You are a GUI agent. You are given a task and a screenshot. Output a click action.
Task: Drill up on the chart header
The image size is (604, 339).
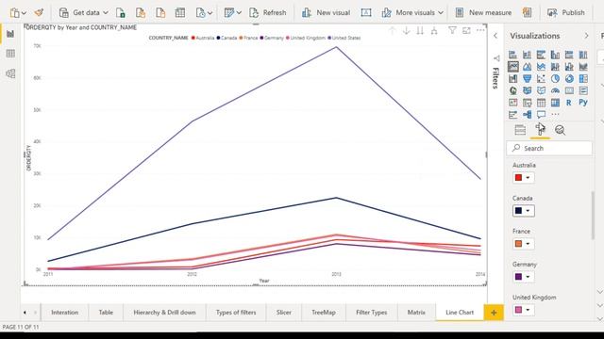(393, 31)
